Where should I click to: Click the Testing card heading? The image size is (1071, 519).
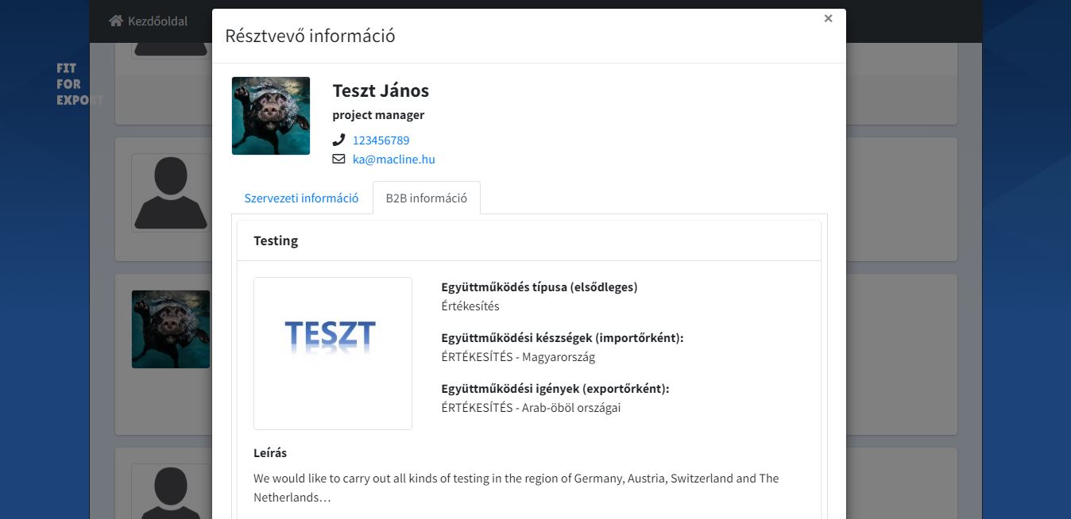tap(276, 240)
